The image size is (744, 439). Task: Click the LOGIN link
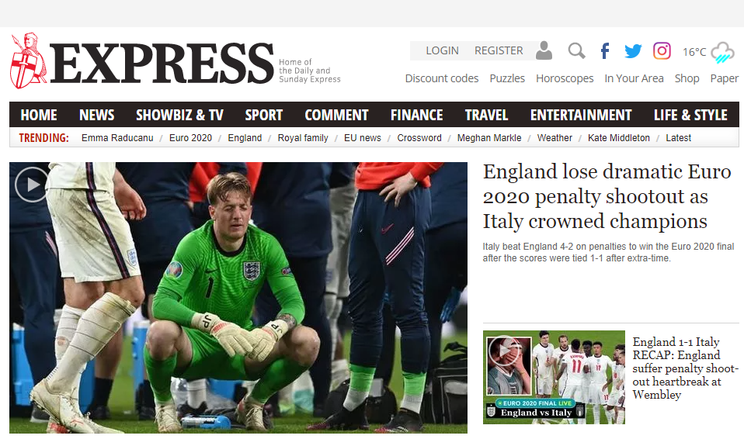point(442,50)
